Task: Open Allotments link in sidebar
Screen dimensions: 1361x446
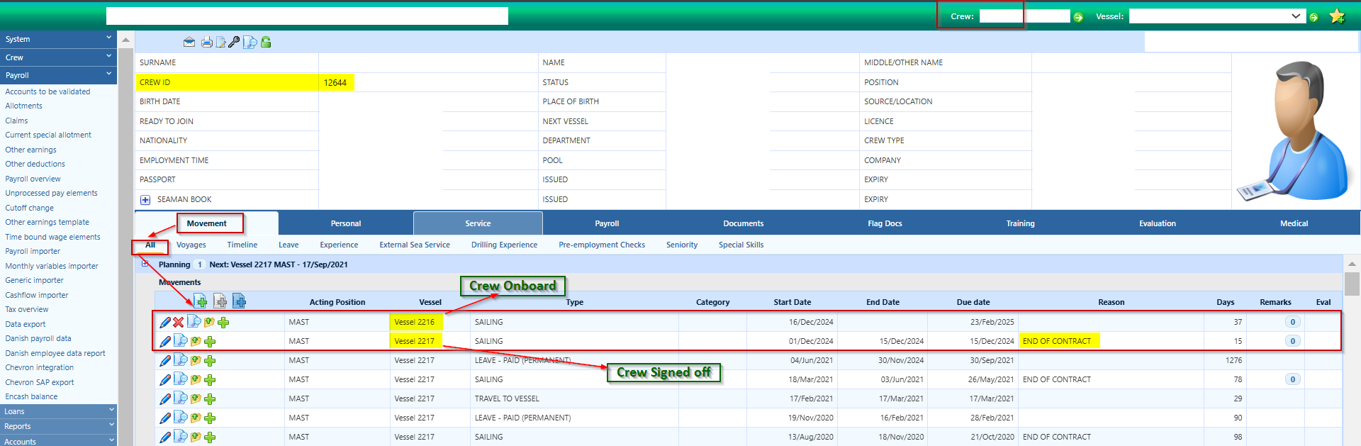Action: point(23,106)
